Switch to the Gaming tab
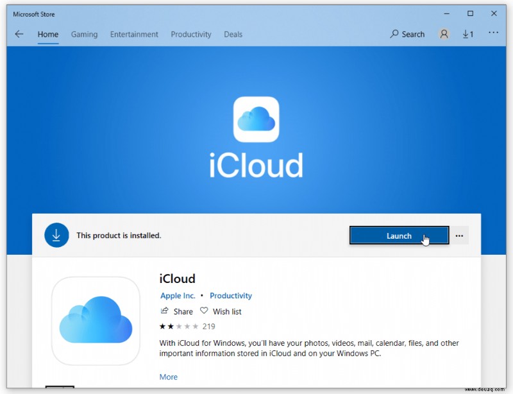This screenshot has height=394, width=513. tap(84, 35)
